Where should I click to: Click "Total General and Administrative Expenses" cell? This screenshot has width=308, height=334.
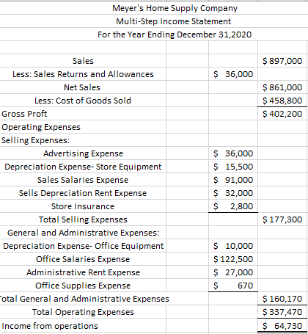coord(84,299)
